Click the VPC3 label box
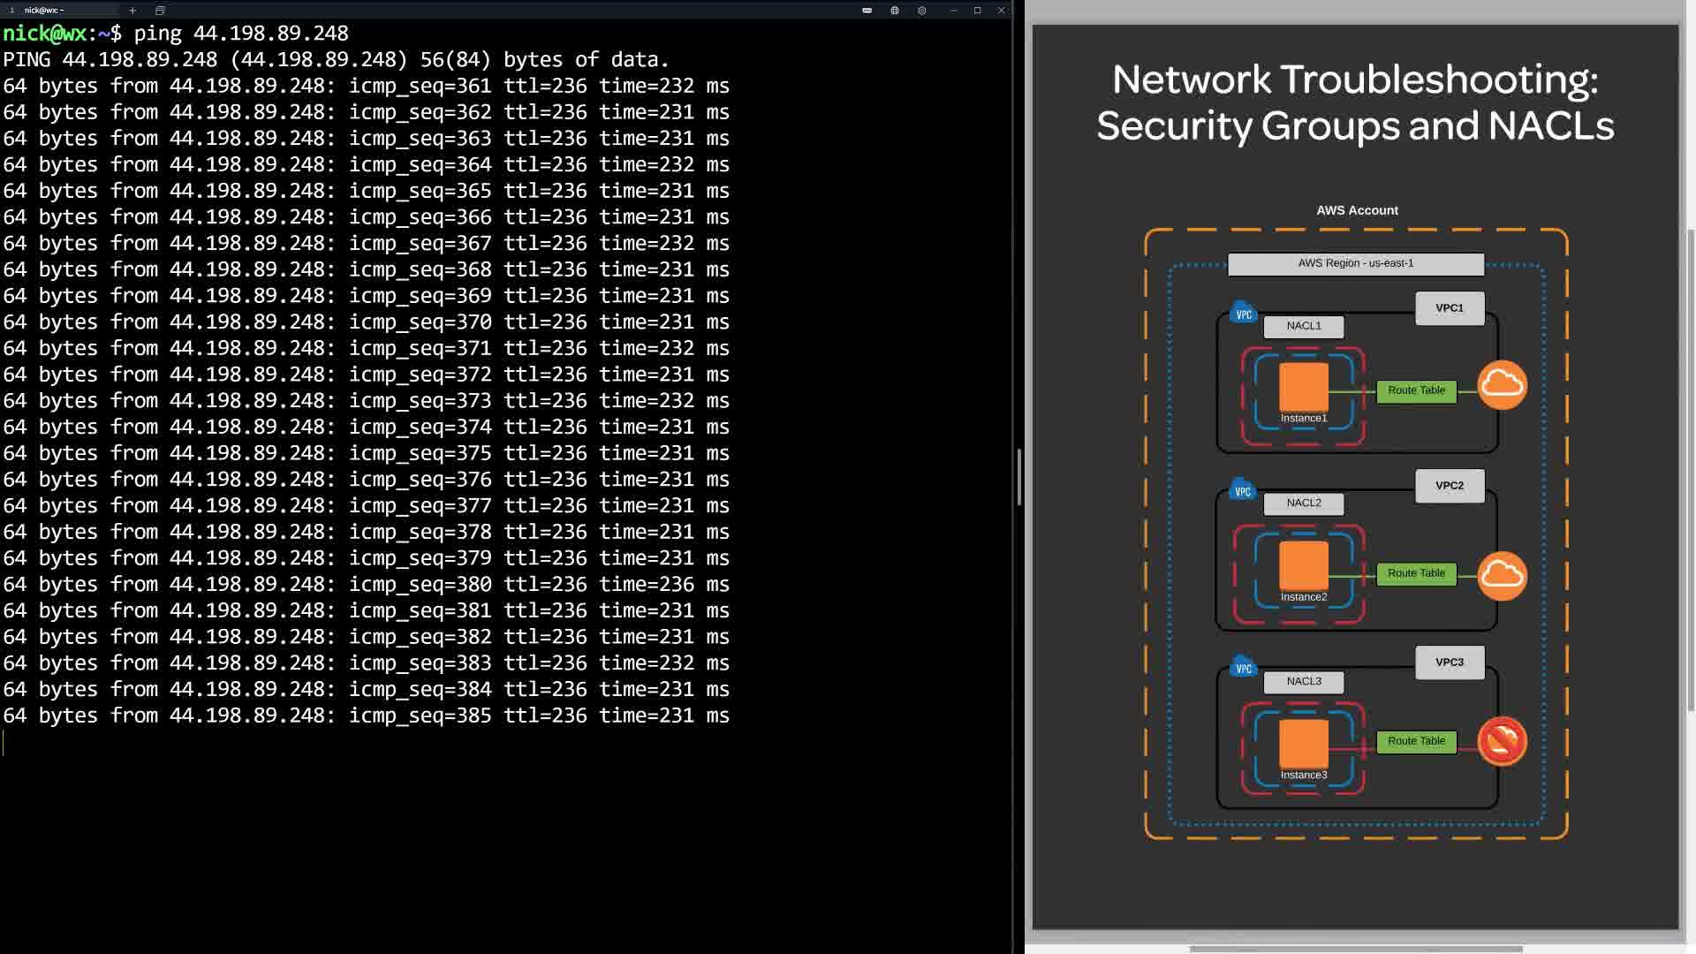The height and width of the screenshot is (954, 1696). (x=1450, y=662)
